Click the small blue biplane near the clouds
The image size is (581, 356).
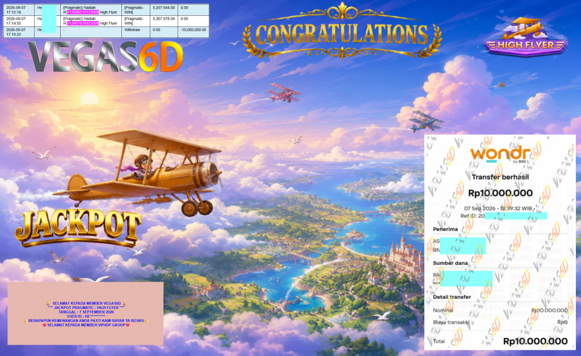point(426,121)
